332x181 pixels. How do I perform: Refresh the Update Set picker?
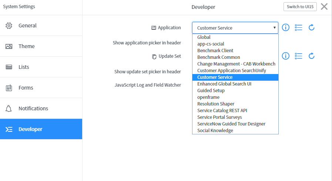[312, 56]
